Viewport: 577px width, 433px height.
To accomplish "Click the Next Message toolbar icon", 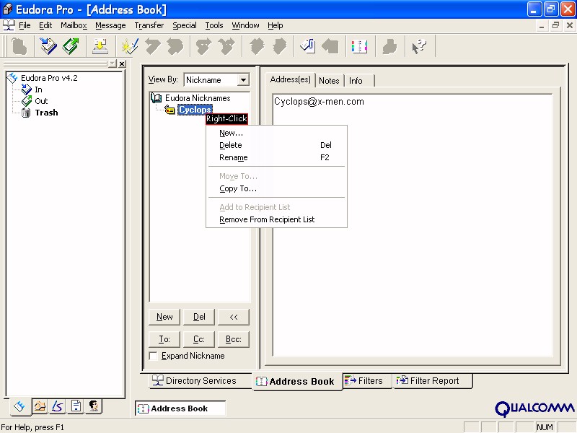I will click(280, 47).
